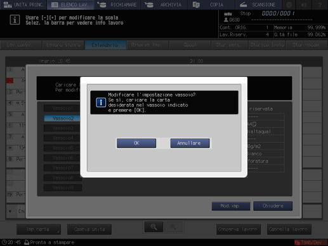Click the clock icon in status bar
This screenshot has height=246, width=328.
(x=4, y=242)
